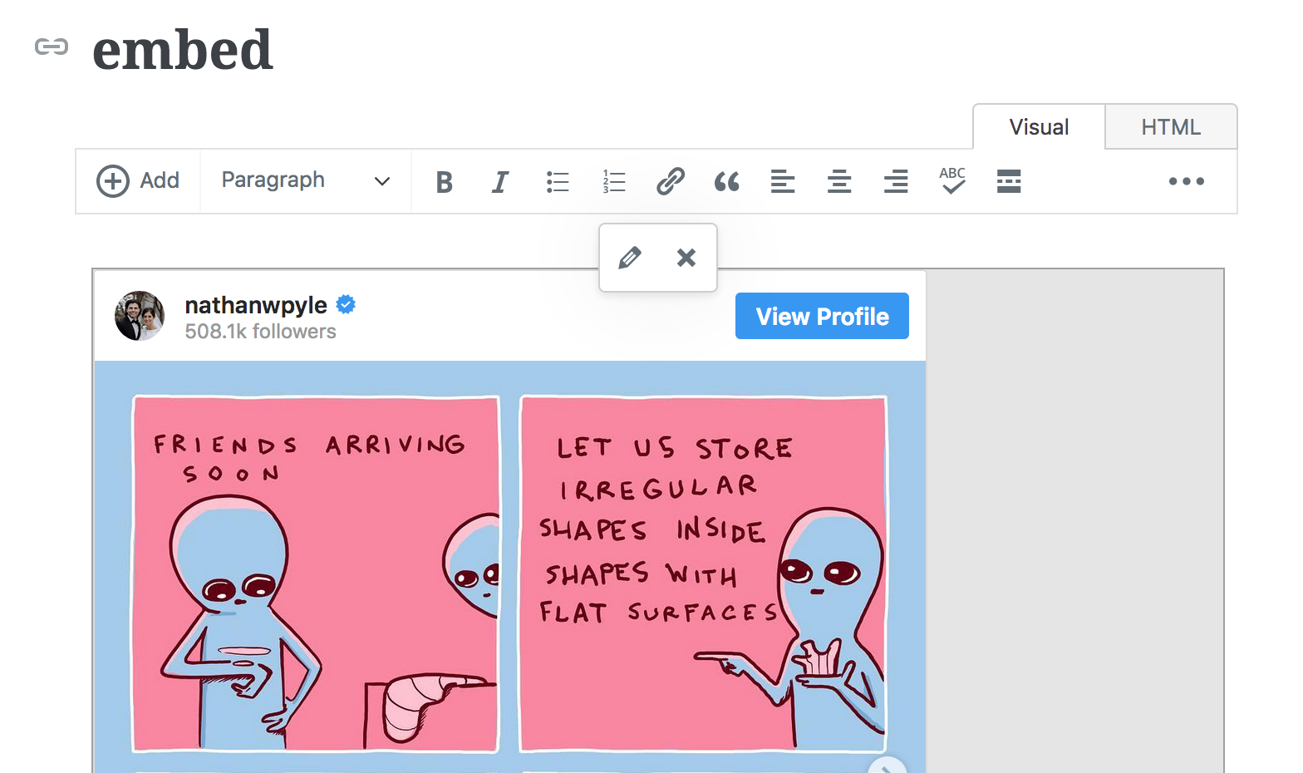Go to next carousel image arrow
Screen dimensions: 1303x773
pyautogui.click(x=888, y=766)
